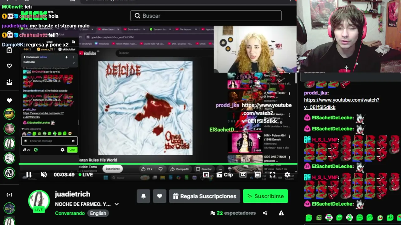Click the green K icon in streamed popout chat
The width and height of the screenshot is (401, 225).
pos(36,150)
